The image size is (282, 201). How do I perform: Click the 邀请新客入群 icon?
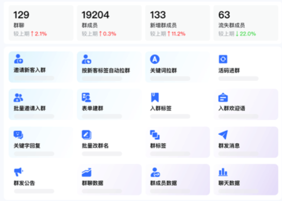click(x=18, y=59)
